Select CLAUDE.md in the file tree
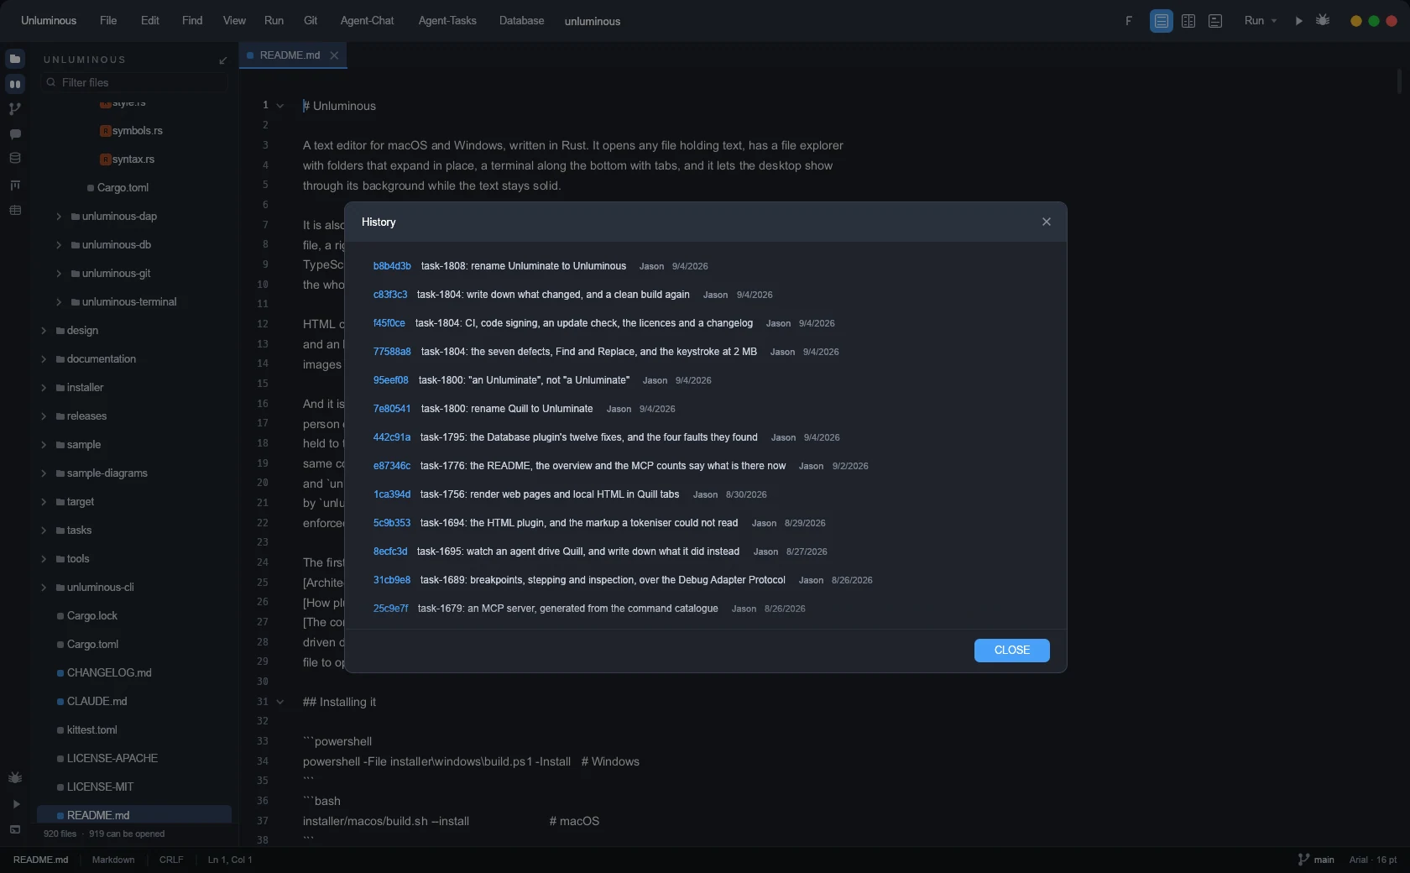This screenshot has width=1410, height=873. pos(97,702)
